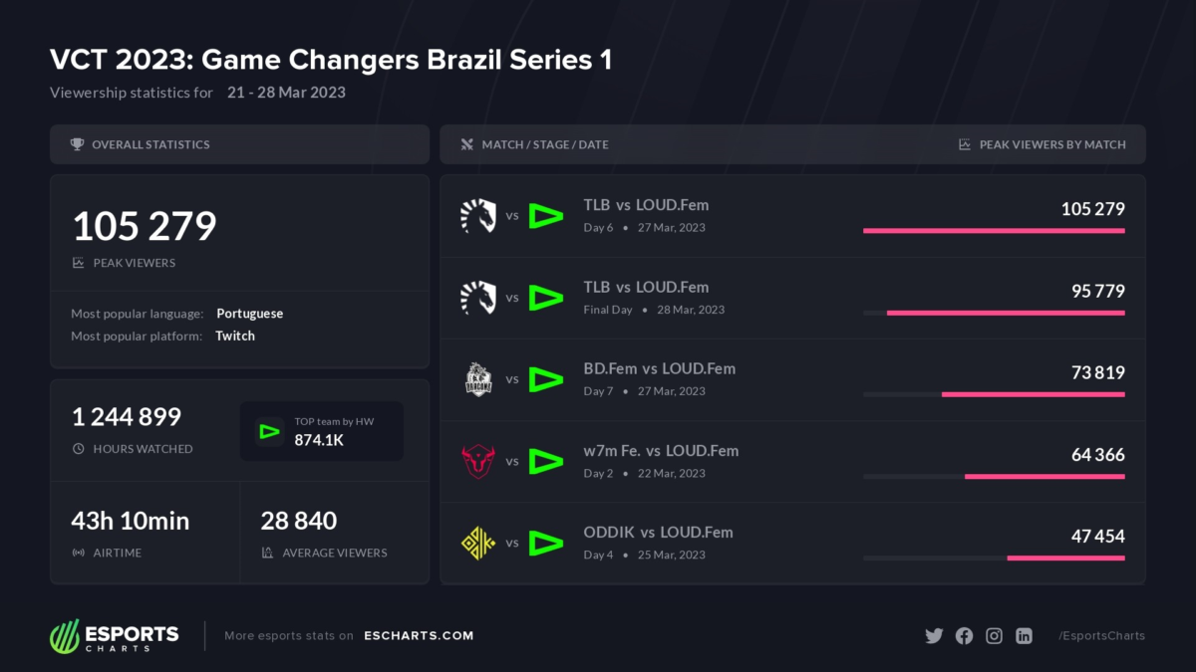This screenshot has width=1196, height=672.
Task: Click the /EsportsCharts social handle
Action: click(1101, 636)
